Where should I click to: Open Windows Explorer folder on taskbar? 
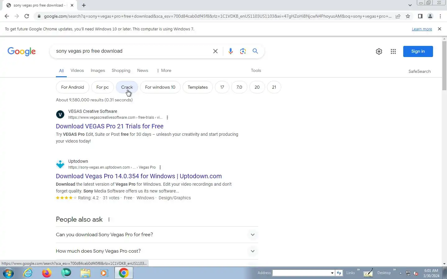click(85, 273)
